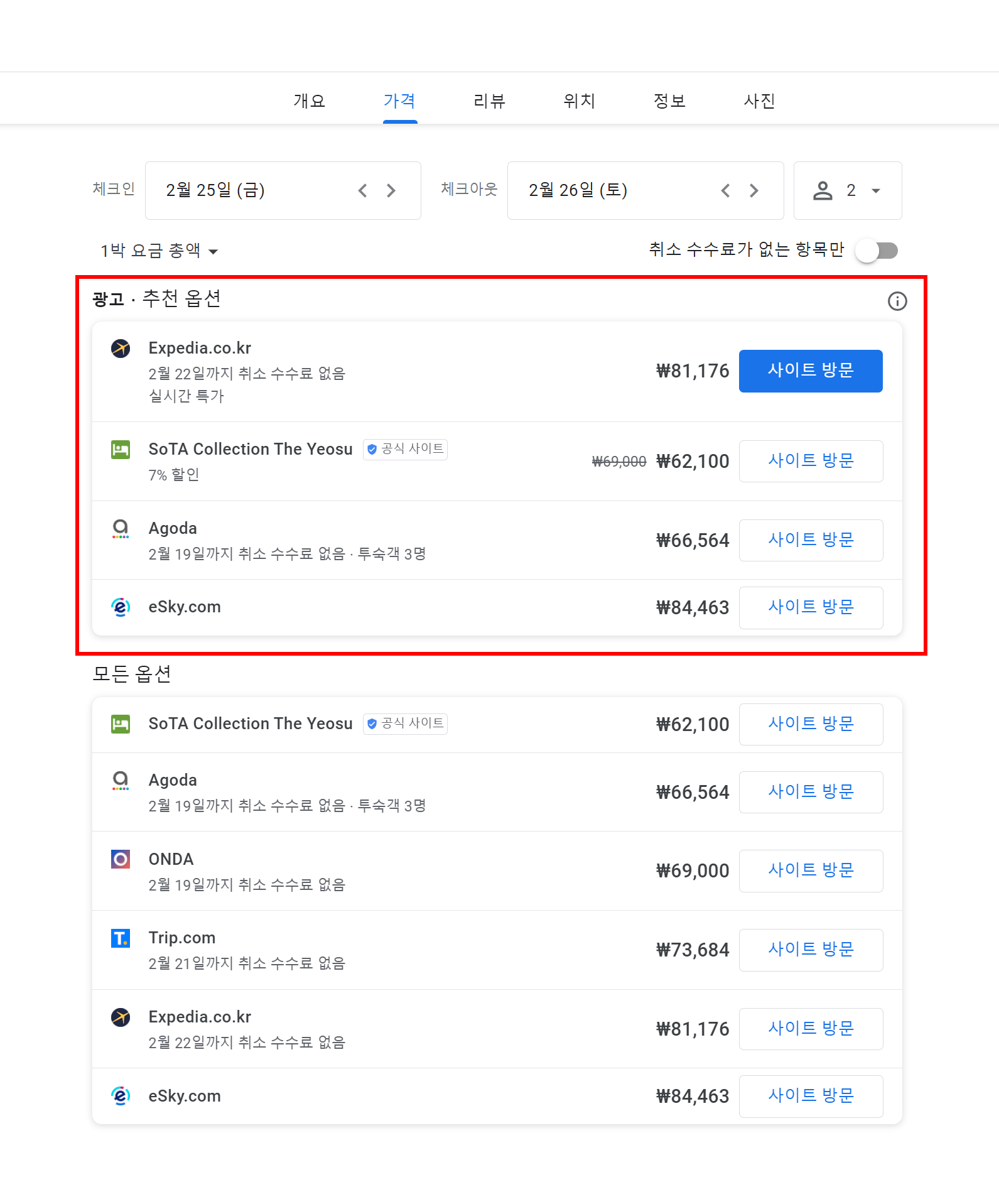Viewport: 999px width, 1187px height.
Task: Switch to the 리뷰 tab
Action: 489,100
